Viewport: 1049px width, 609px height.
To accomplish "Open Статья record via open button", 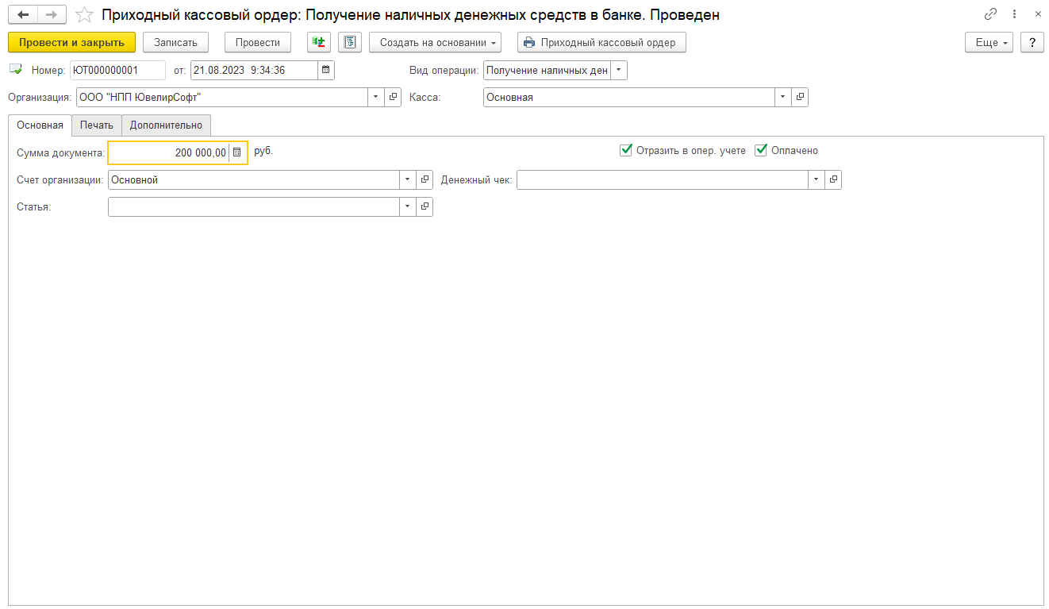I will (x=425, y=206).
